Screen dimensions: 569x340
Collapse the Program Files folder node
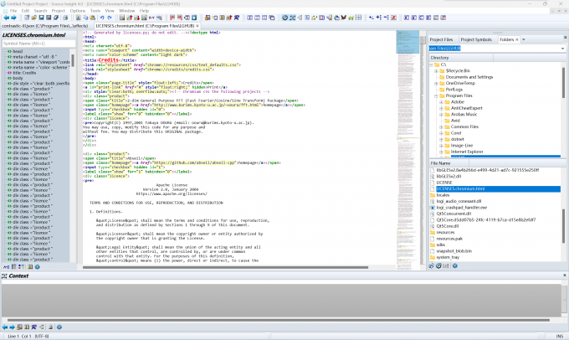point(437,95)
